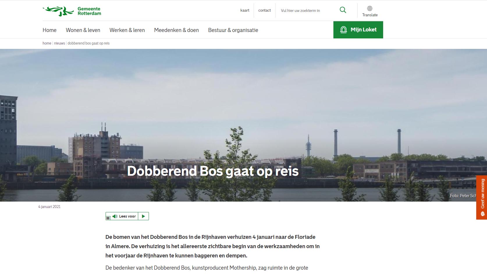Open the Lees voor hamburger menu icon
487x274 pixels.
coord(108,218)
